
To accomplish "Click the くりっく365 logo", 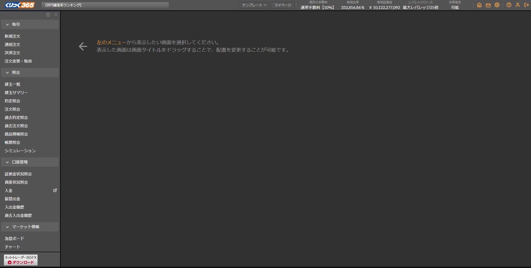I will pyautogui.click(x=20, y=5).
